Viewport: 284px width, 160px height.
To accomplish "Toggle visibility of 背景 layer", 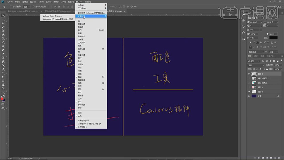I will tap(249, 96).
